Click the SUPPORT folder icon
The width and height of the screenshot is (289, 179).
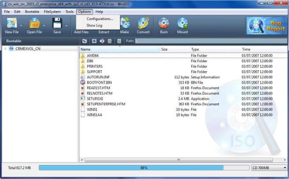[x=83, y=72]
